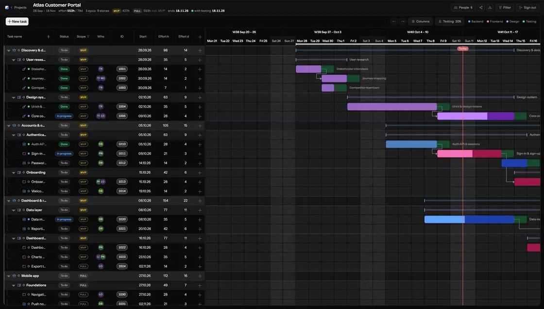The width and height of the screenshot is (544, 309).
Task: Toggle the Frontend legend item
Action: click(495, 21)
